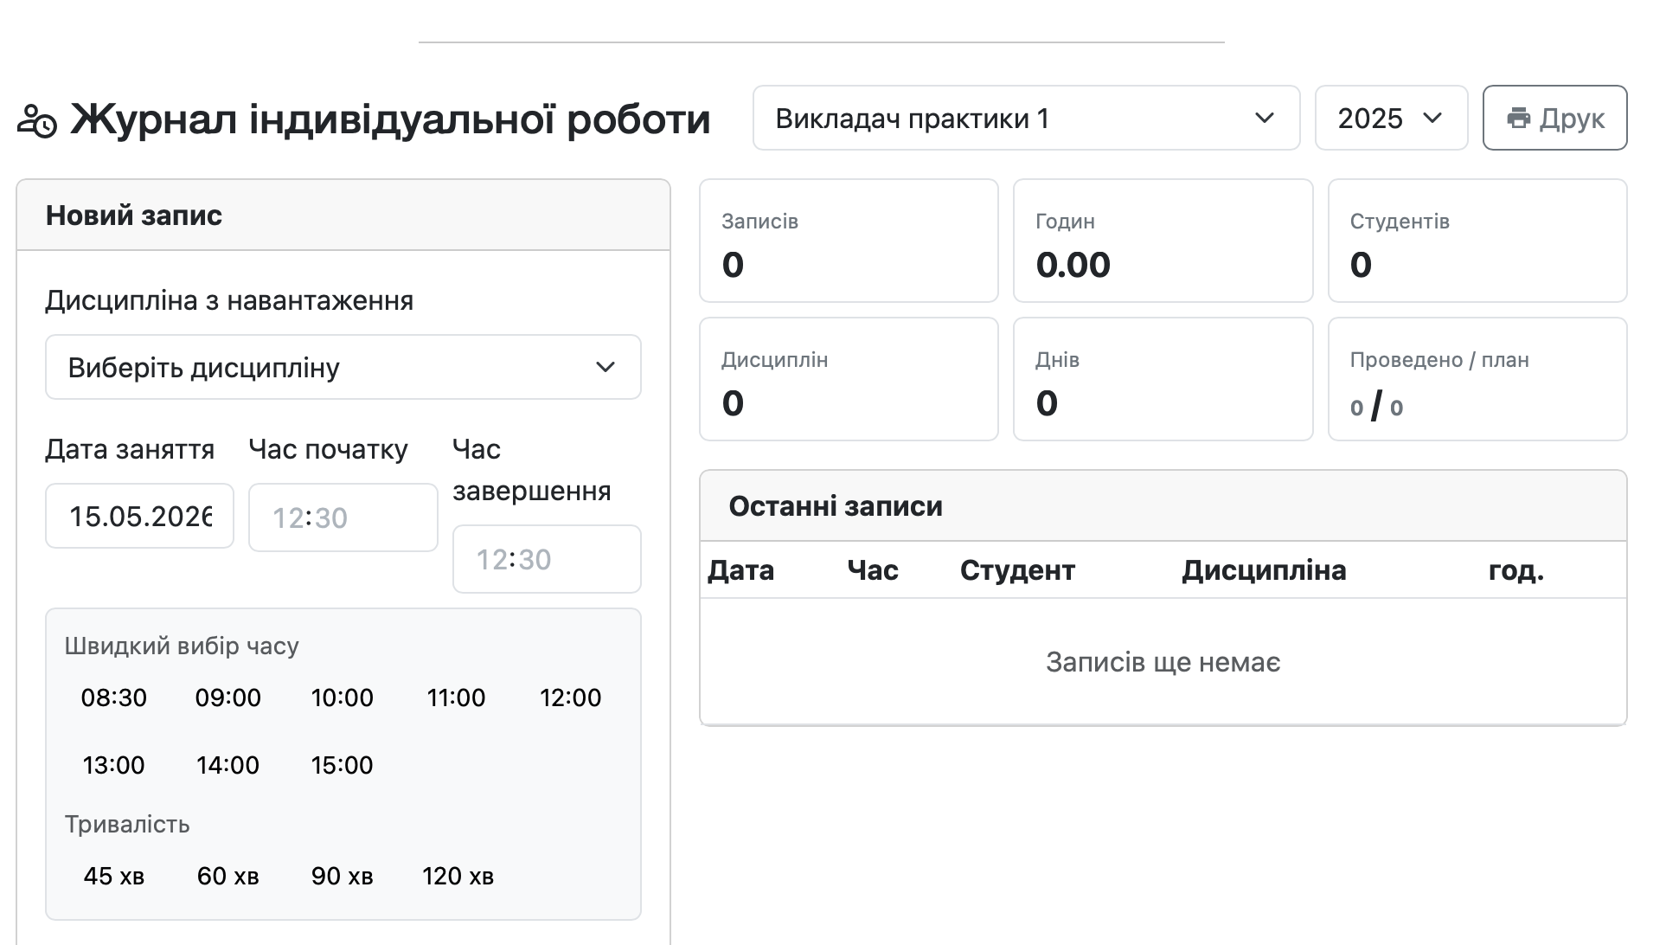Choose the 11:00 quick time

pos(457,697)
